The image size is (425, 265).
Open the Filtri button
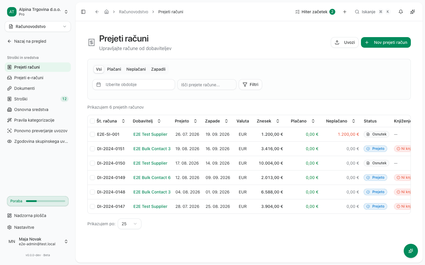click(x=250, y=85)
